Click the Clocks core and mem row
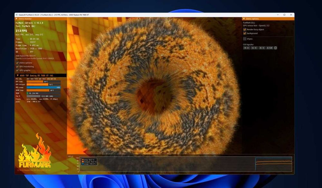The height and width of the screenshot is (188, 322). (x=37, y=99)
